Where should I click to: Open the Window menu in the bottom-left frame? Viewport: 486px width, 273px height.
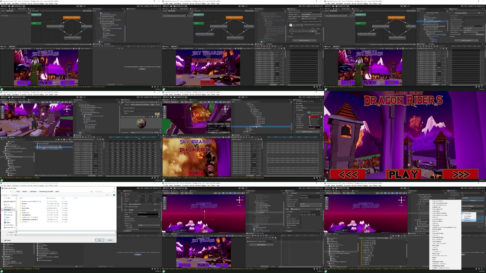(51, 186)
